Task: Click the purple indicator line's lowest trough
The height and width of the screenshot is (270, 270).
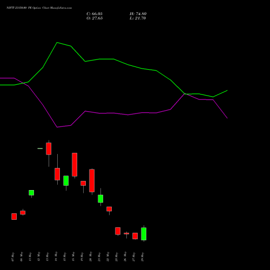Action: [57, 127]
